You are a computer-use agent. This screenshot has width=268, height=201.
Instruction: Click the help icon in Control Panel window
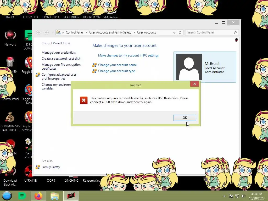(x=236, y=40)
